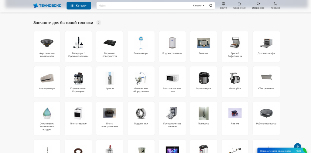Select the Грили / Вафельницы grill image
The width and height of the screenshot is (311, 153).
pyautogui.click(x=235, y=43)
